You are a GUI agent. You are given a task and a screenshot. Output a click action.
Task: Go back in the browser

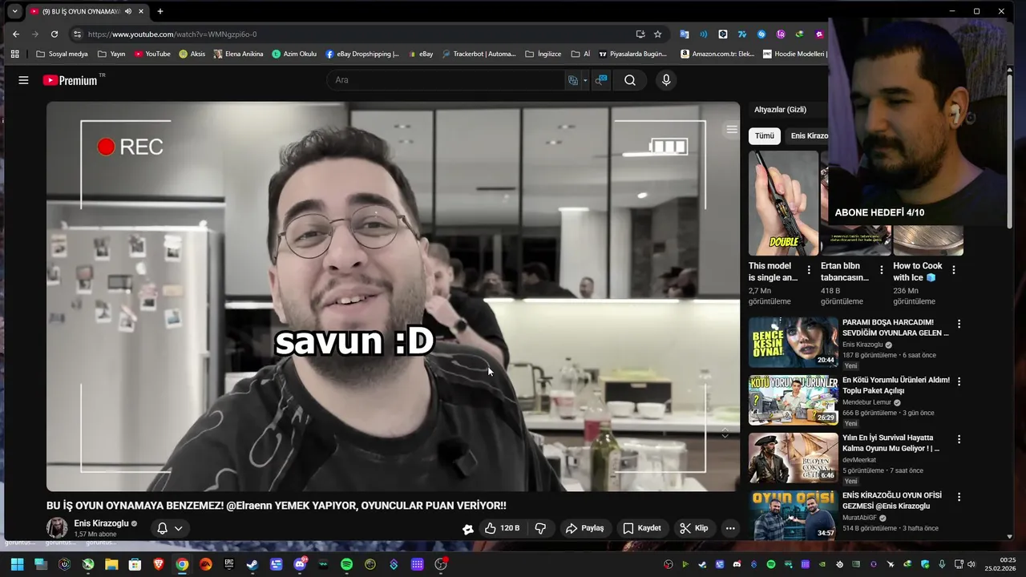[x=16, y=34]
